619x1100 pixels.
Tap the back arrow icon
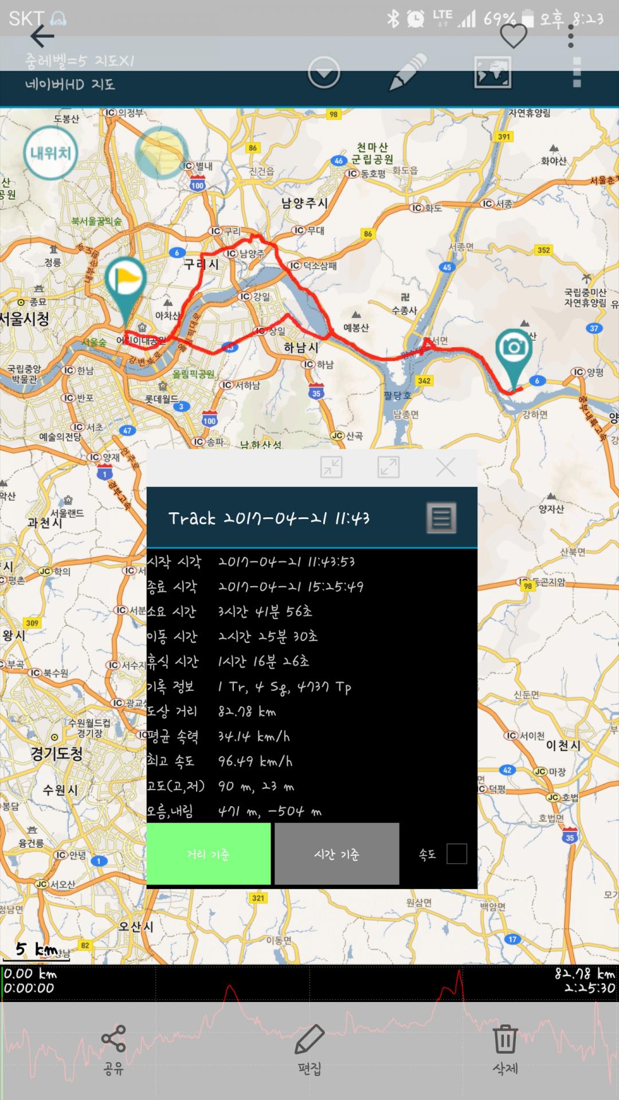[x=42, y=37]
